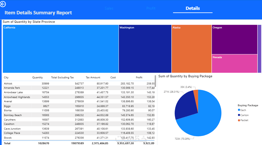
Task: Sort table by Profit column header
Action: (139, 78)
